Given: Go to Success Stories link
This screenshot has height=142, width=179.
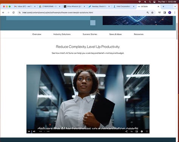Looking at the screenshot, I should [x=90, y=34].
